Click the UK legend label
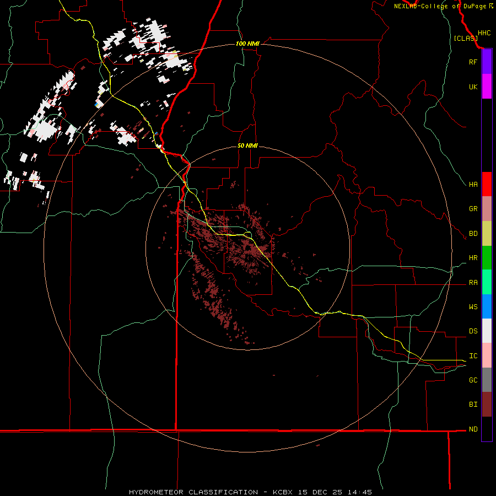The width and height of the screenshot is (496, 496). (x=473, y=87)
